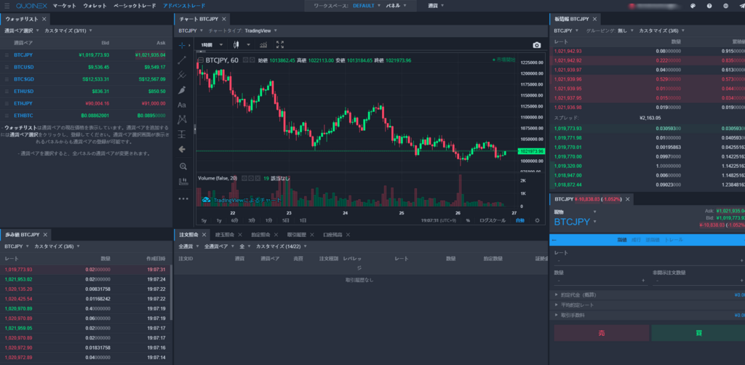Viewport: 745px width, 365px height.
Task: Toggle auto (自動) scale on chart
Action: tap(519, 220)
